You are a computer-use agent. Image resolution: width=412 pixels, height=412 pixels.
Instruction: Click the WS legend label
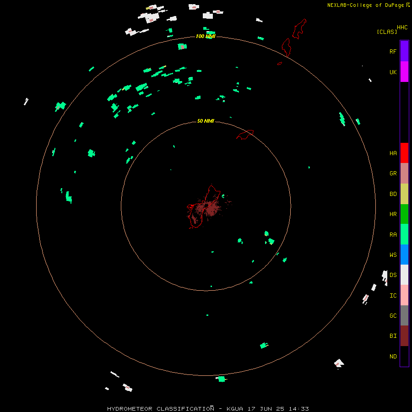coord(393,255)
